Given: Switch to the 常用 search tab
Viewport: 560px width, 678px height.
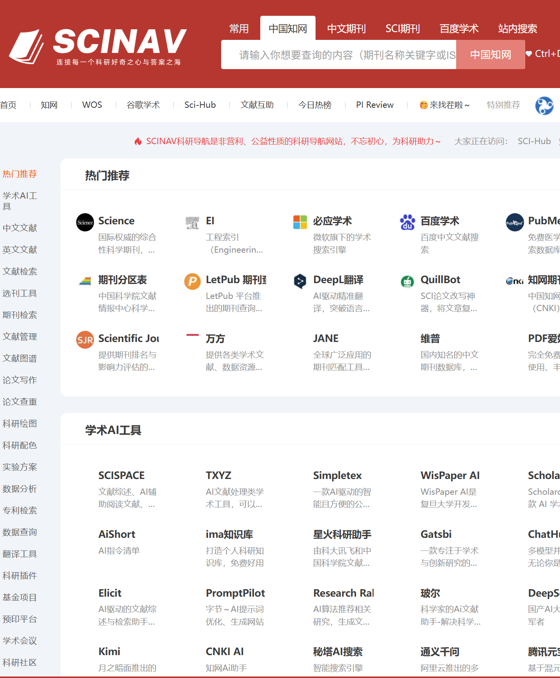Looking at the screenshot, I should 239,29.
